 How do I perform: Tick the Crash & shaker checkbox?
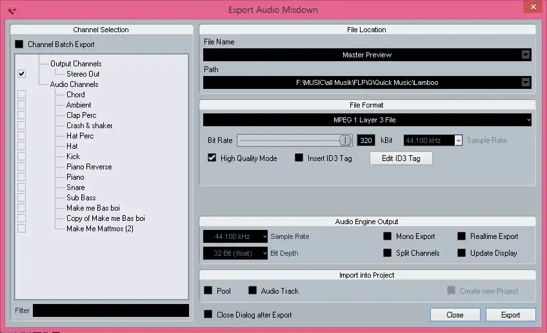[x=22, y=126]
